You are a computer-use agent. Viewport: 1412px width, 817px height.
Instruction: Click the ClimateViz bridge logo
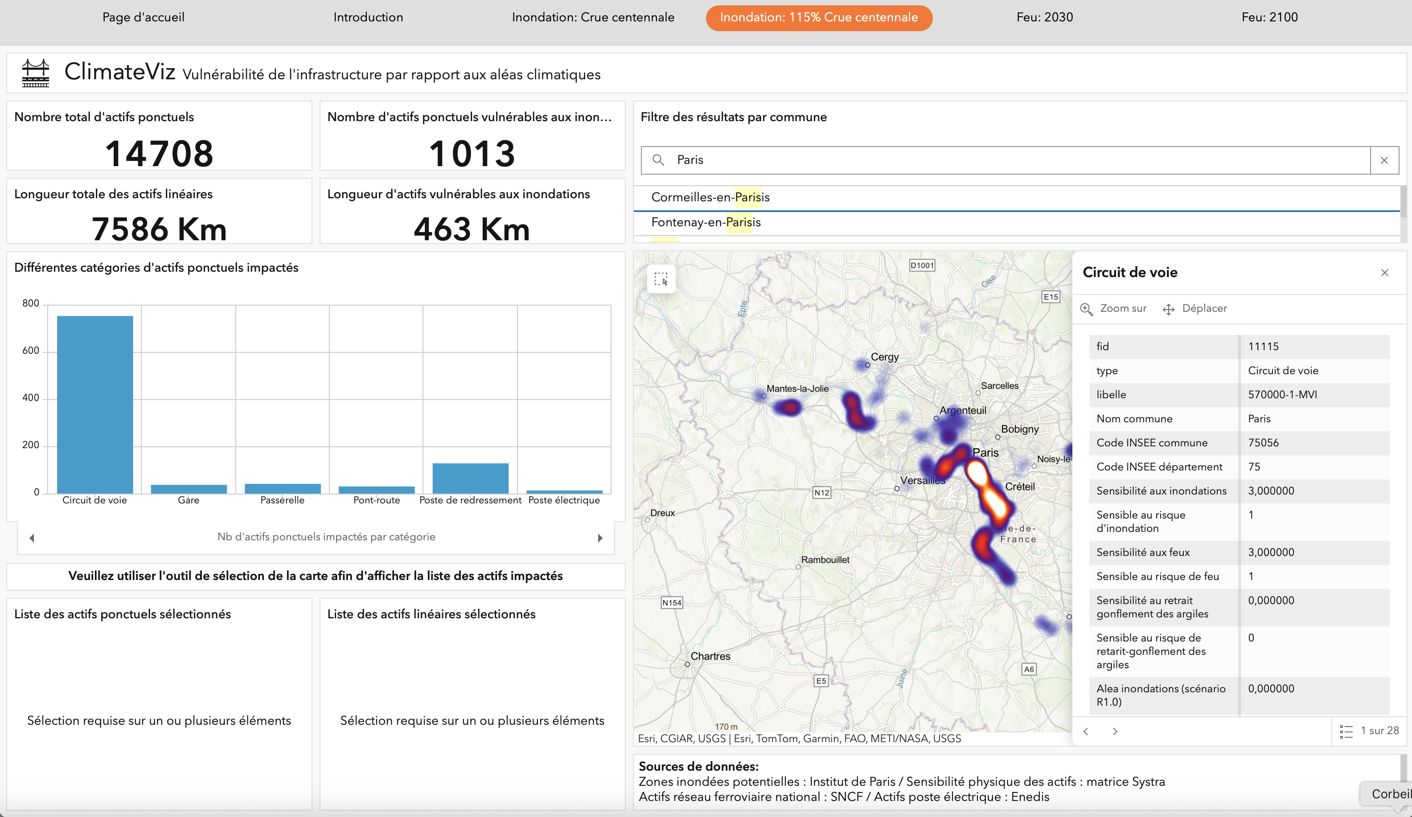tap(35, 74)
